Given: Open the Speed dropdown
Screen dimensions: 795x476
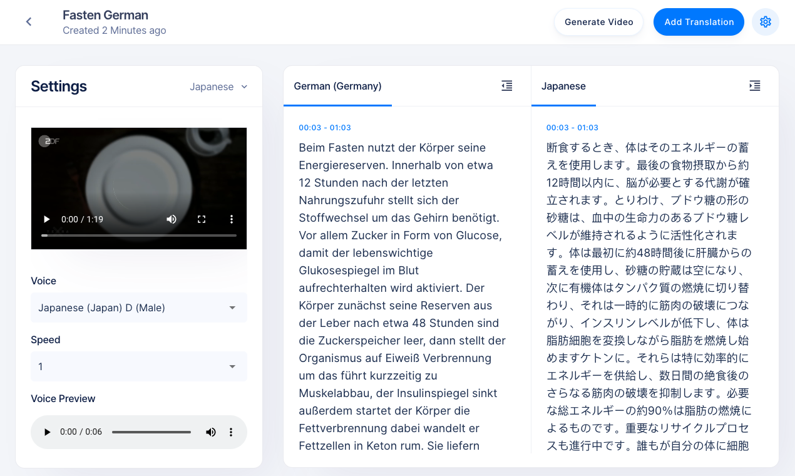Looking at the screenshot, I should pyautogui.click(x=138, y=366).
